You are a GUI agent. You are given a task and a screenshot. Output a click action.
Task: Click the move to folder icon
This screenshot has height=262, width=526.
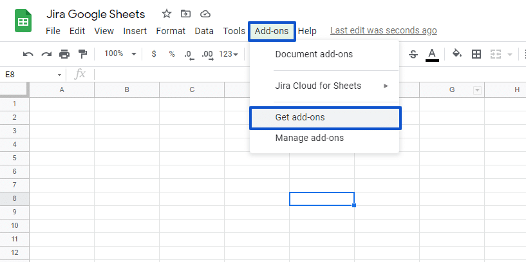pyautogui.click(x=185, y=14)
